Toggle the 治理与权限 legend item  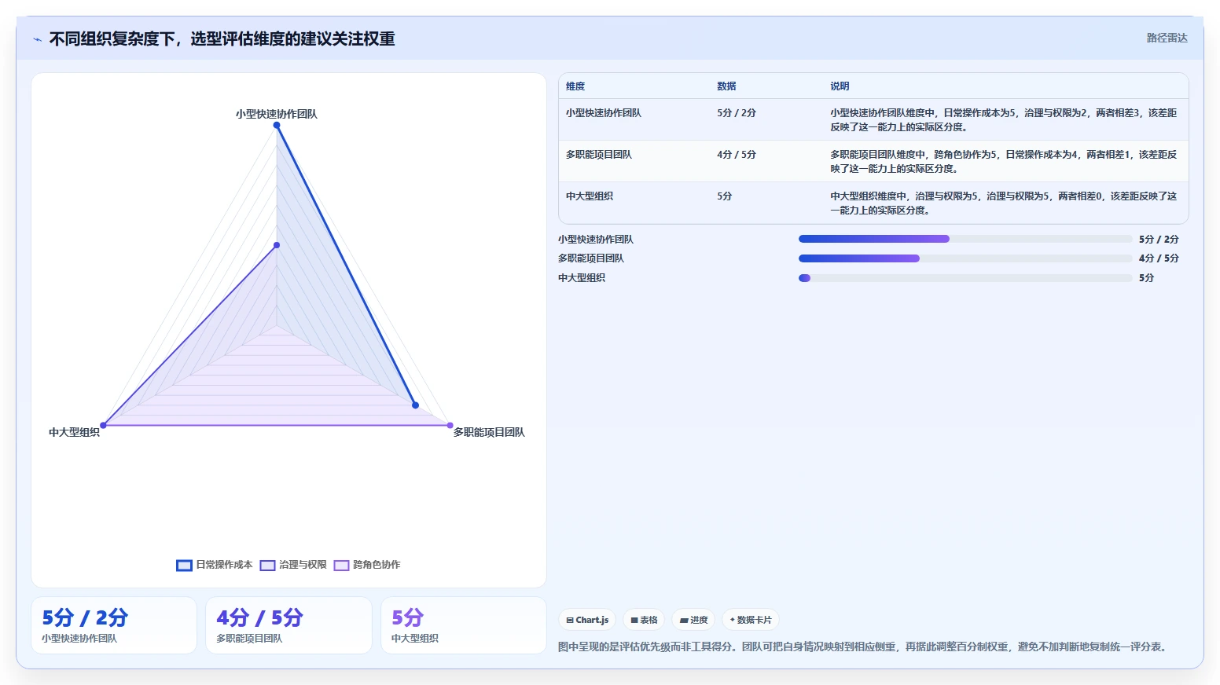pos(293,565)
